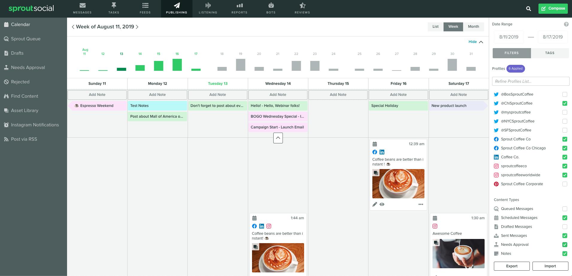
Task: Click the Reviews star icon
Action: (x=302, y=5)
